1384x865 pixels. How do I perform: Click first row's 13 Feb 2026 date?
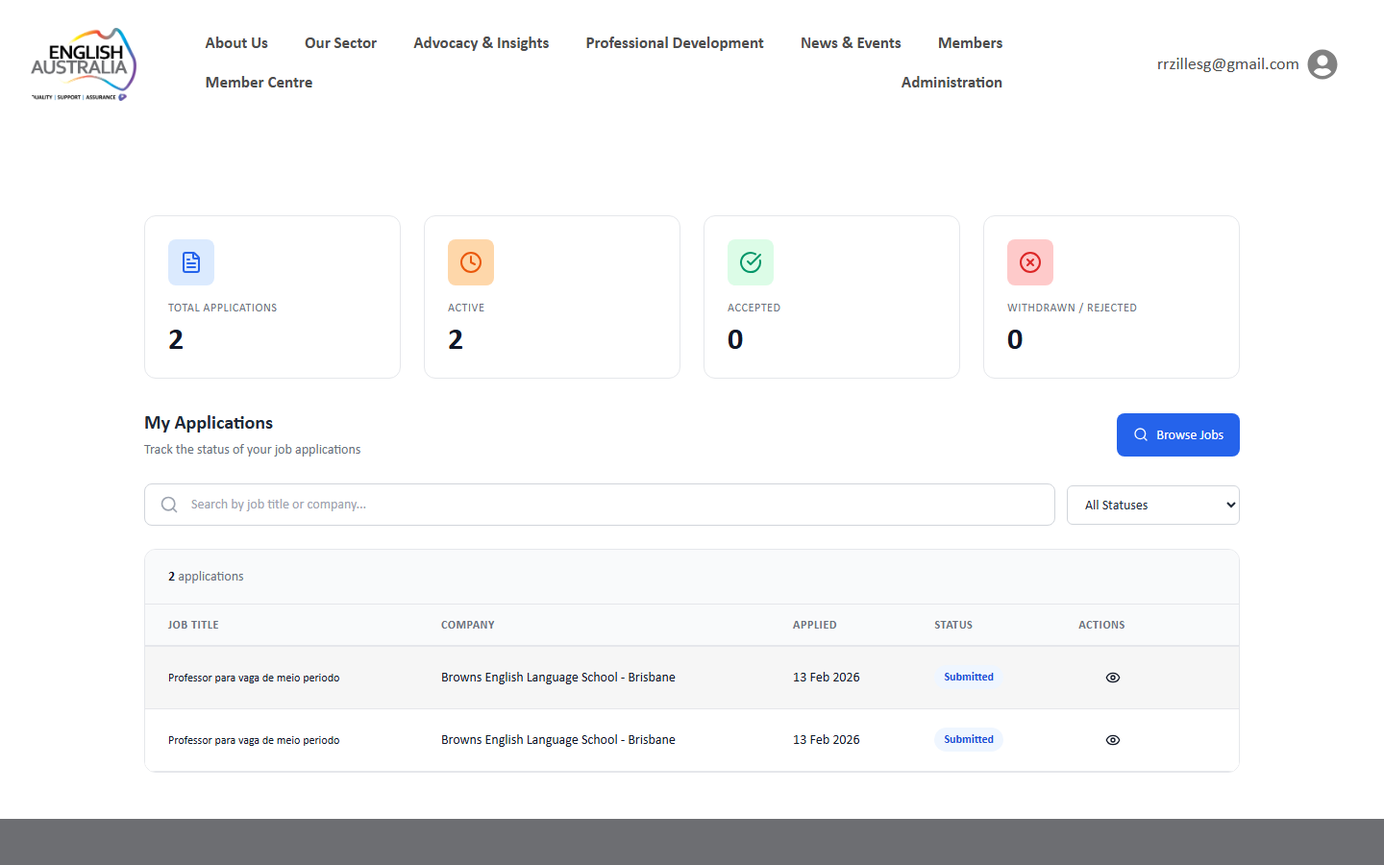point(827,678)
